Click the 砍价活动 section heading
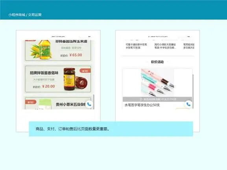The image size is (227, 170). coord(157,62)
